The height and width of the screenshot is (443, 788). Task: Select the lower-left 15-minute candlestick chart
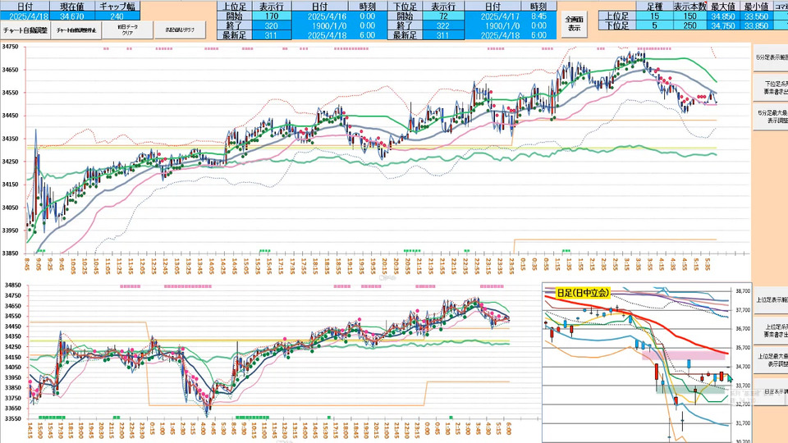[270, 362]
